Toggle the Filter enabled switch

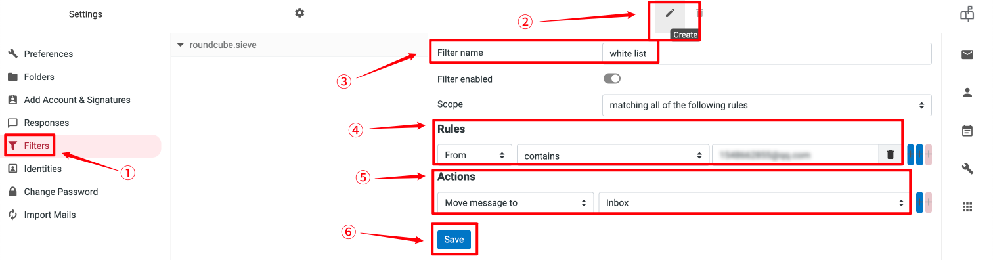(611, 79)
